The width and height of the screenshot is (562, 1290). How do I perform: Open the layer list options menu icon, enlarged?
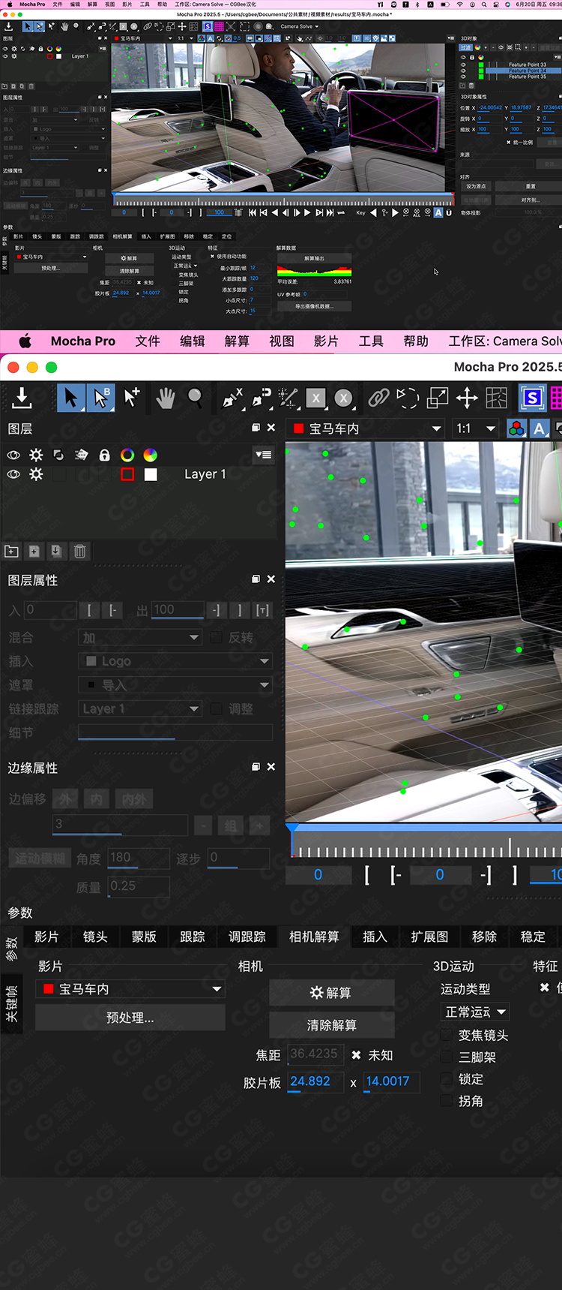coord(263,455)
